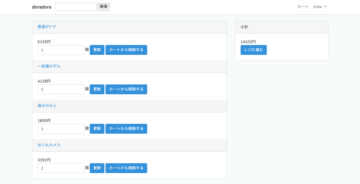Image resolution: width=360 pixels, height=184 pixels.
Task: Open the 悪運ダイヤ product link
Action: pos(47,27)
